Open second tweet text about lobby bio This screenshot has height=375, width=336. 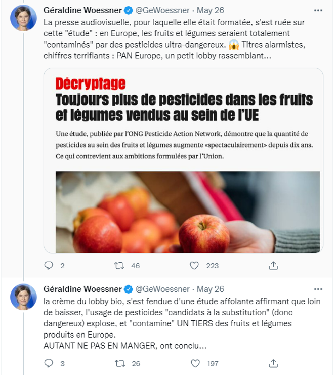[182, 323]
